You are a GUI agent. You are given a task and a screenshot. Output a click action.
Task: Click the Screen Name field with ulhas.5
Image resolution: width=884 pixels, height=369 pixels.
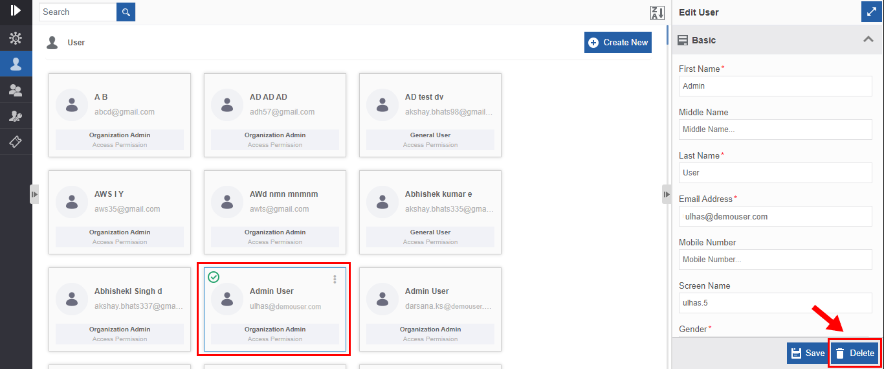[x=775, y=303]
